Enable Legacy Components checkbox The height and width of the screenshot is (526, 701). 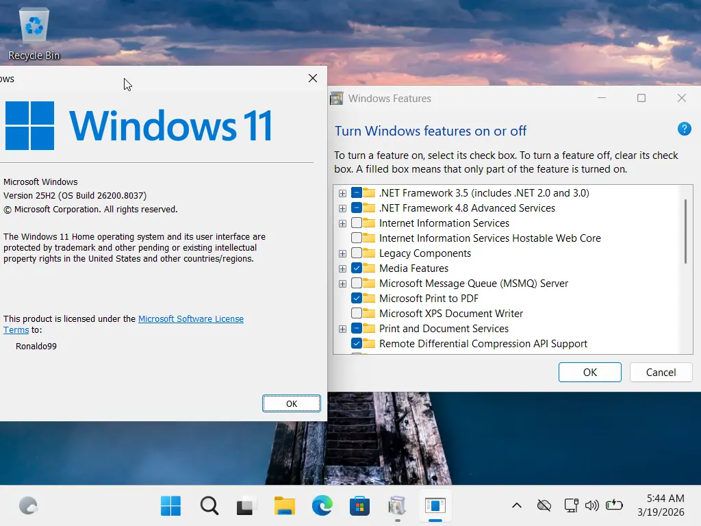pos(356,253)
